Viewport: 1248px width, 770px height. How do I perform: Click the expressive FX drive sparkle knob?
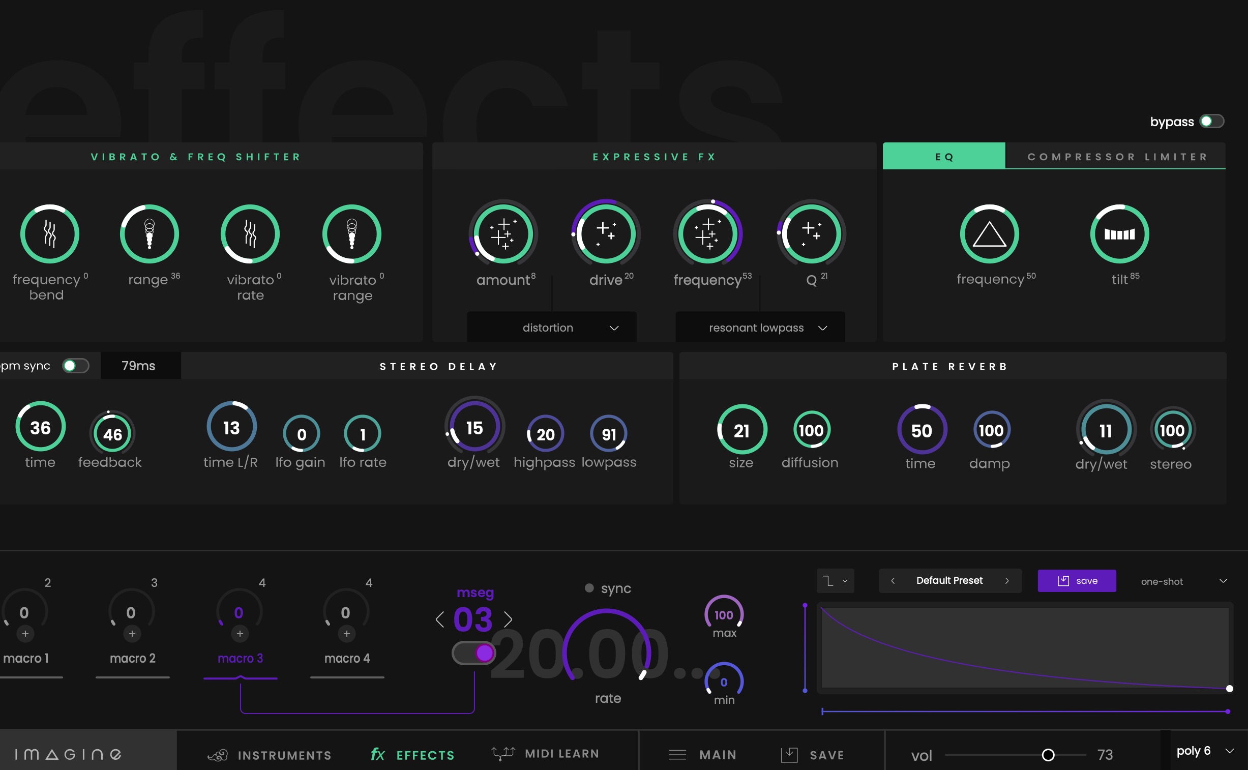pos(605,234)
